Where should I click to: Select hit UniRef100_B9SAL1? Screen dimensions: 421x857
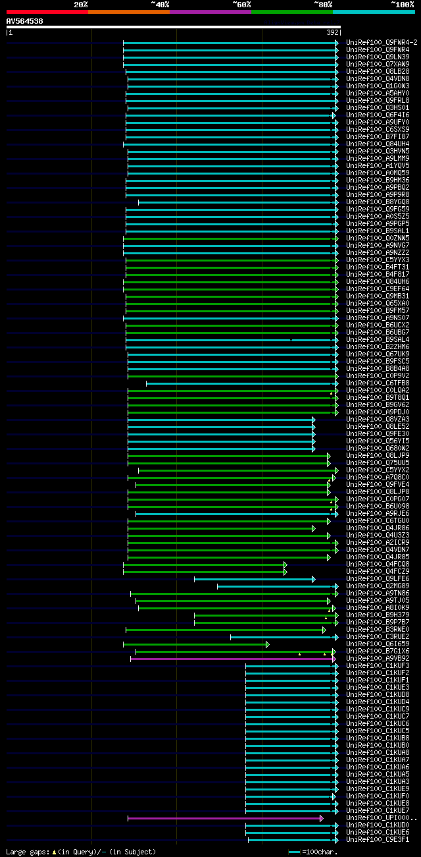[x=378, y=231]
